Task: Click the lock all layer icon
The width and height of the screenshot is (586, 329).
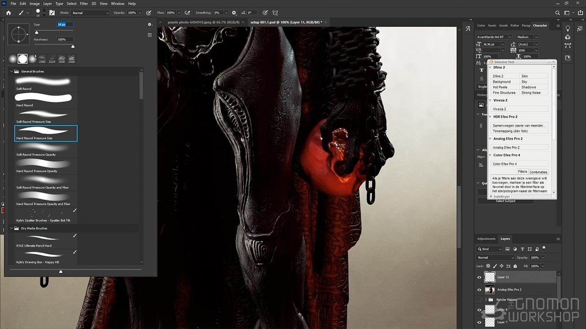Action: click(x=515, y=266)
